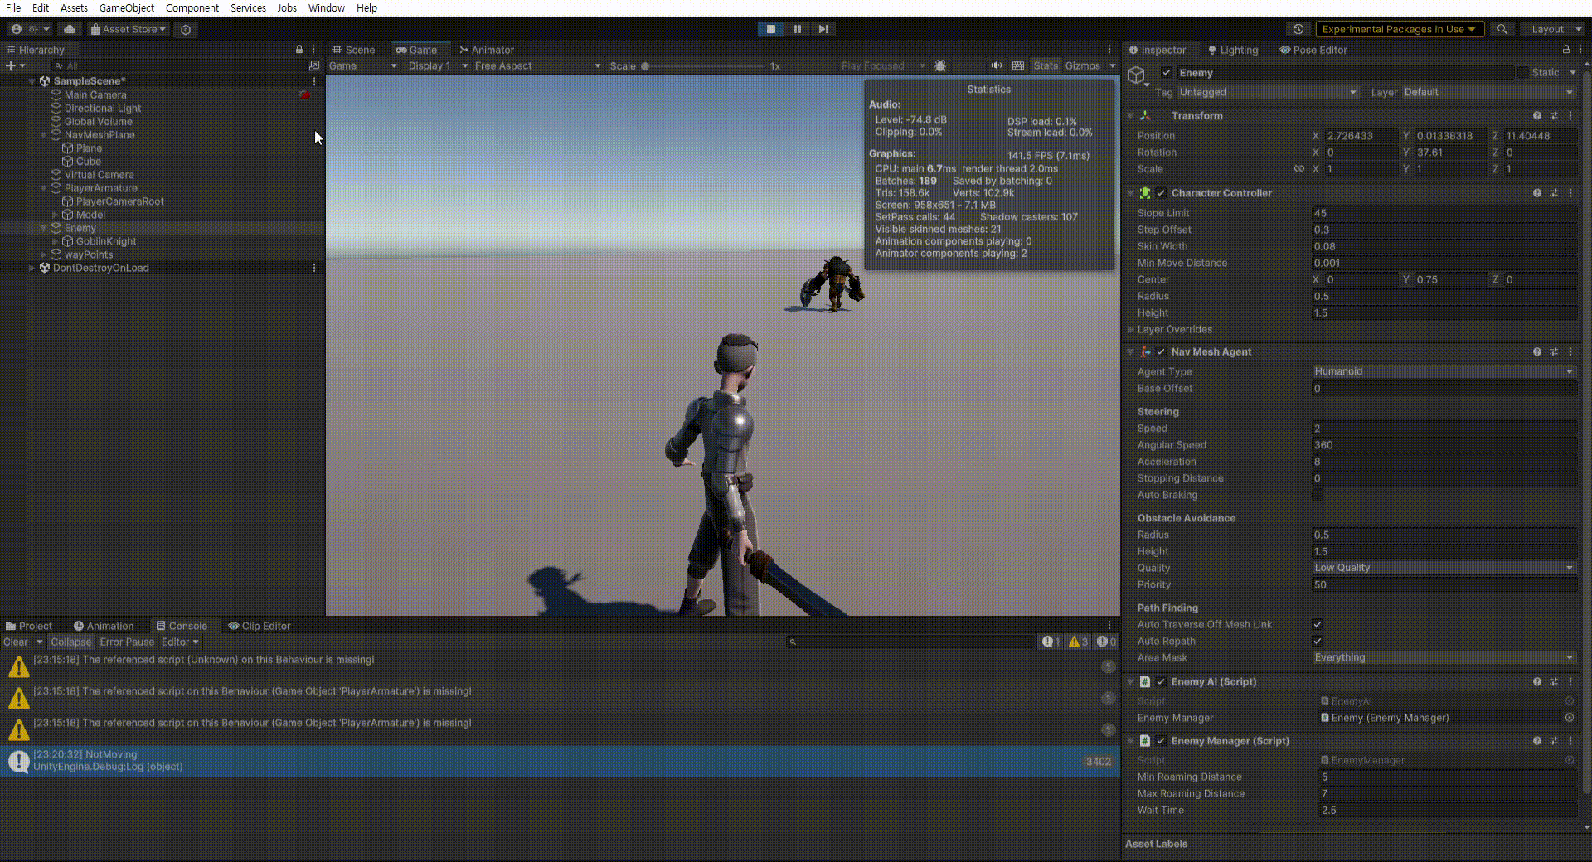The width and height of the screenshot is (1592, 862).
Task: Open the GameObject menu
Action: 127,7
